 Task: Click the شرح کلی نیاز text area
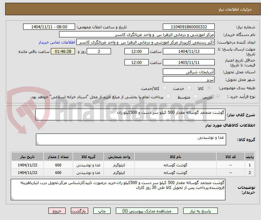pyautogui.click(x=130, y=114)
